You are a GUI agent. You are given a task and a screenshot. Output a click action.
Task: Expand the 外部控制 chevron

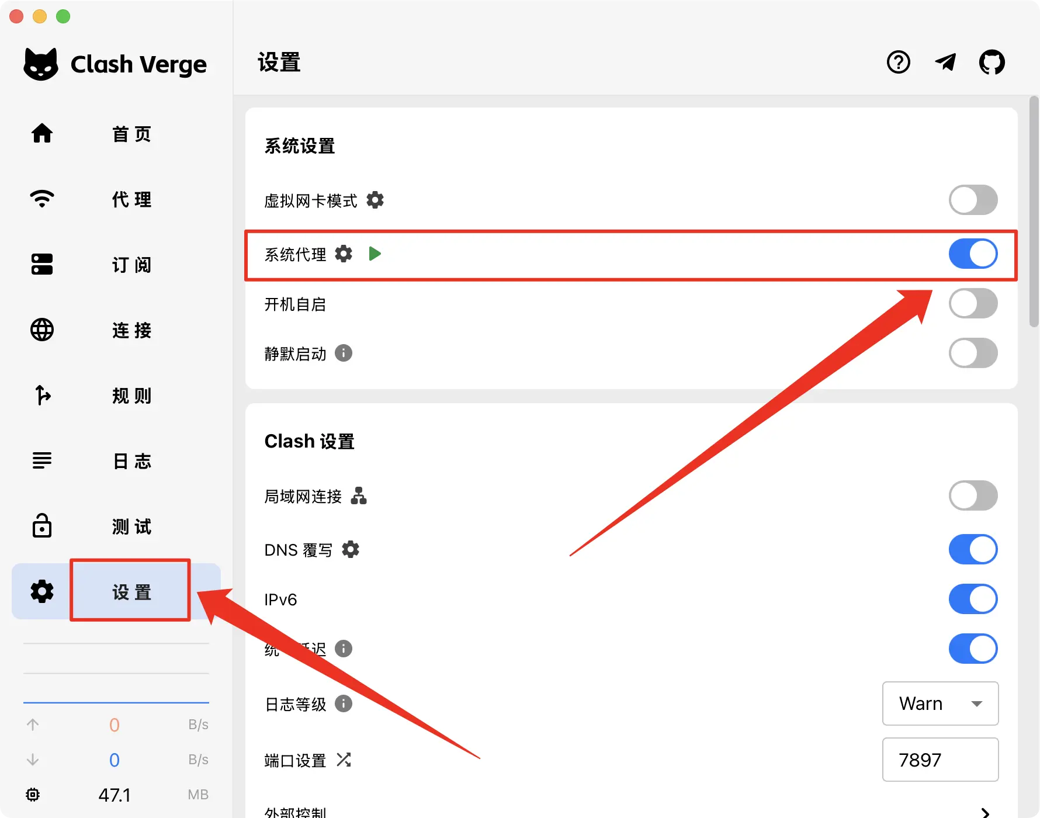coord(986,812)
